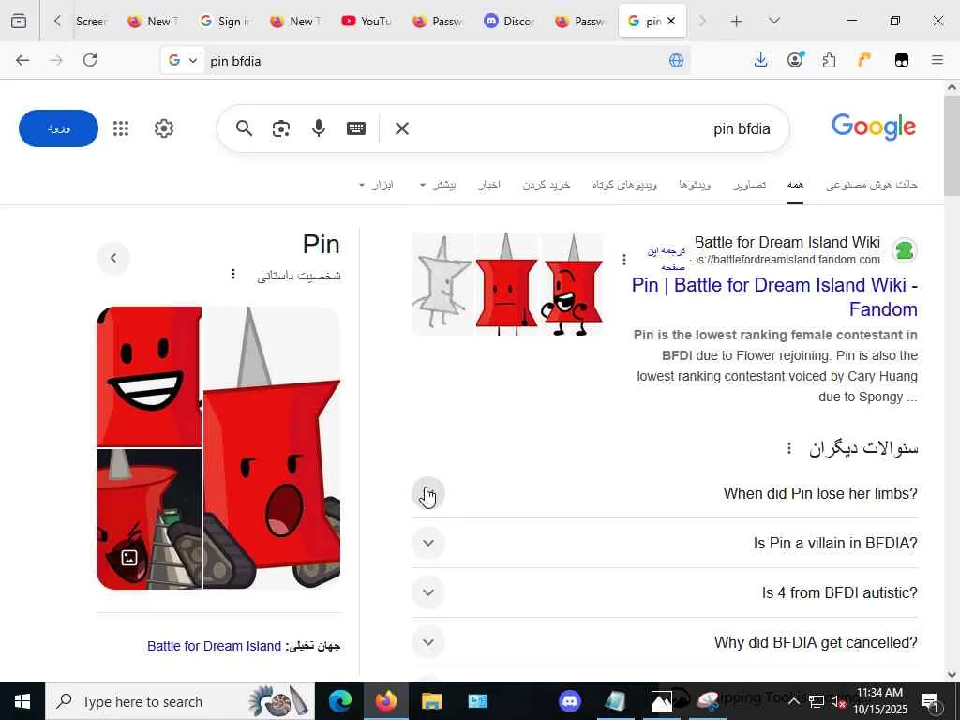
Task: Switch to the تصاویر images tab
Action: tap(750, 185)
